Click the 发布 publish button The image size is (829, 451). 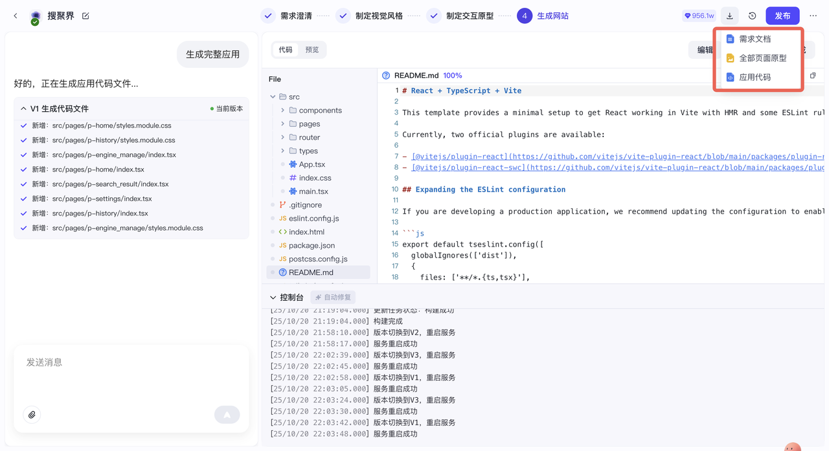[x=782, y=16]
